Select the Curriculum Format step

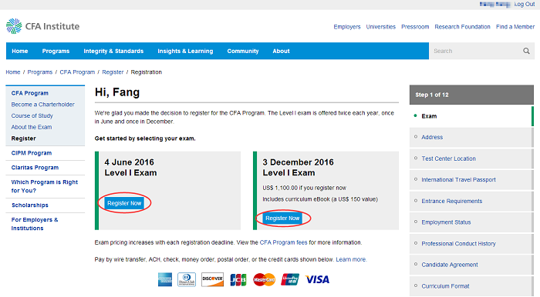(x=471, y=286)
